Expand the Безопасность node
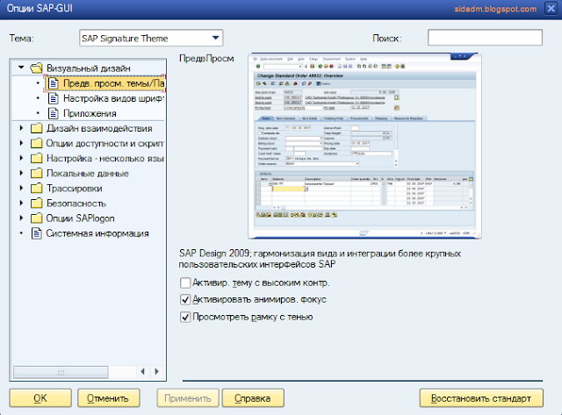 21,203
